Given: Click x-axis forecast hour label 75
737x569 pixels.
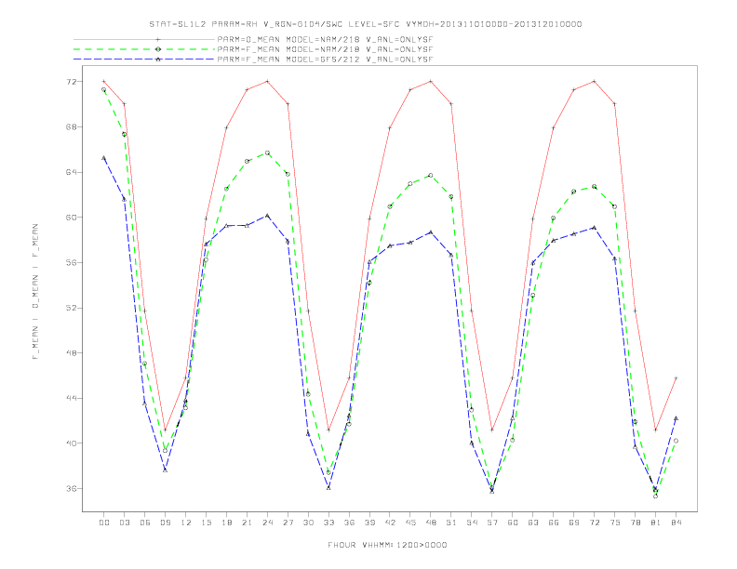Looking at the screenshot, I should click(x=615, y=523).
